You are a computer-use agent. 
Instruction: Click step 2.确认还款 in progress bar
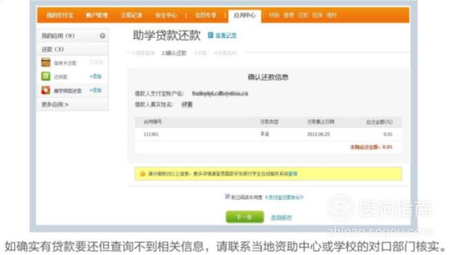[174, 53]
